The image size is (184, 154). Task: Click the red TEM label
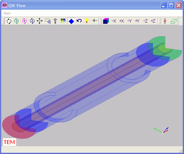click(x=9, y=142)
